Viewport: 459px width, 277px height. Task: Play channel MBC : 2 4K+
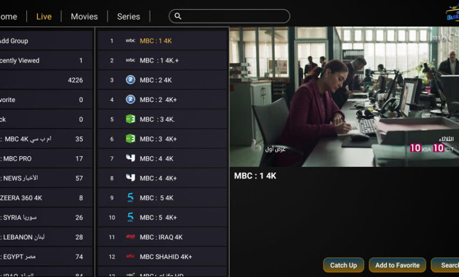click(x=163, y=100)
